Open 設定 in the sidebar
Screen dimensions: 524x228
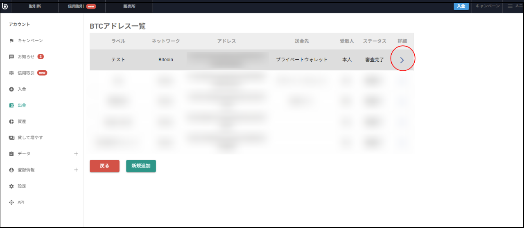pos(22,186)
